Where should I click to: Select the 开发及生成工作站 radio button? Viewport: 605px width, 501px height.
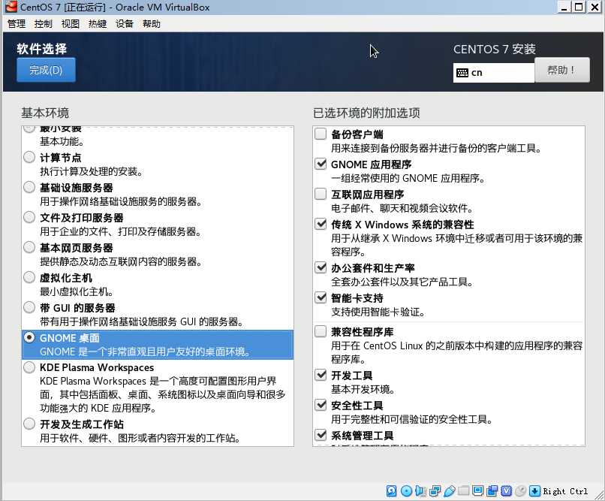click(29, 424)
